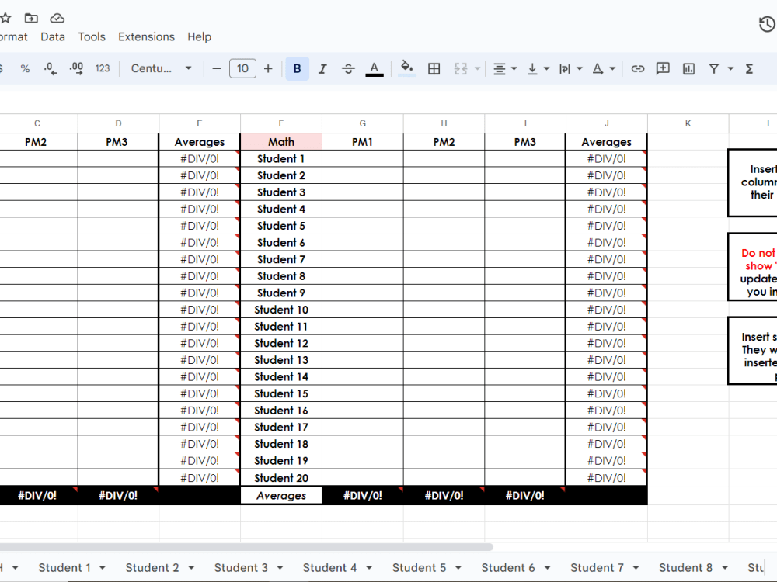Open the borders menu
777x582 pixels.
pyautogui.click(x=434, y=68)
